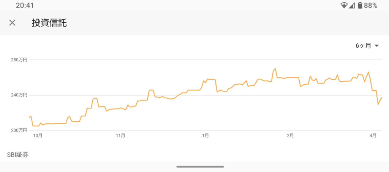Viewport: 389px width, 172px height.
Task: Select the 投資信託 page title
Action: [49, 23]
